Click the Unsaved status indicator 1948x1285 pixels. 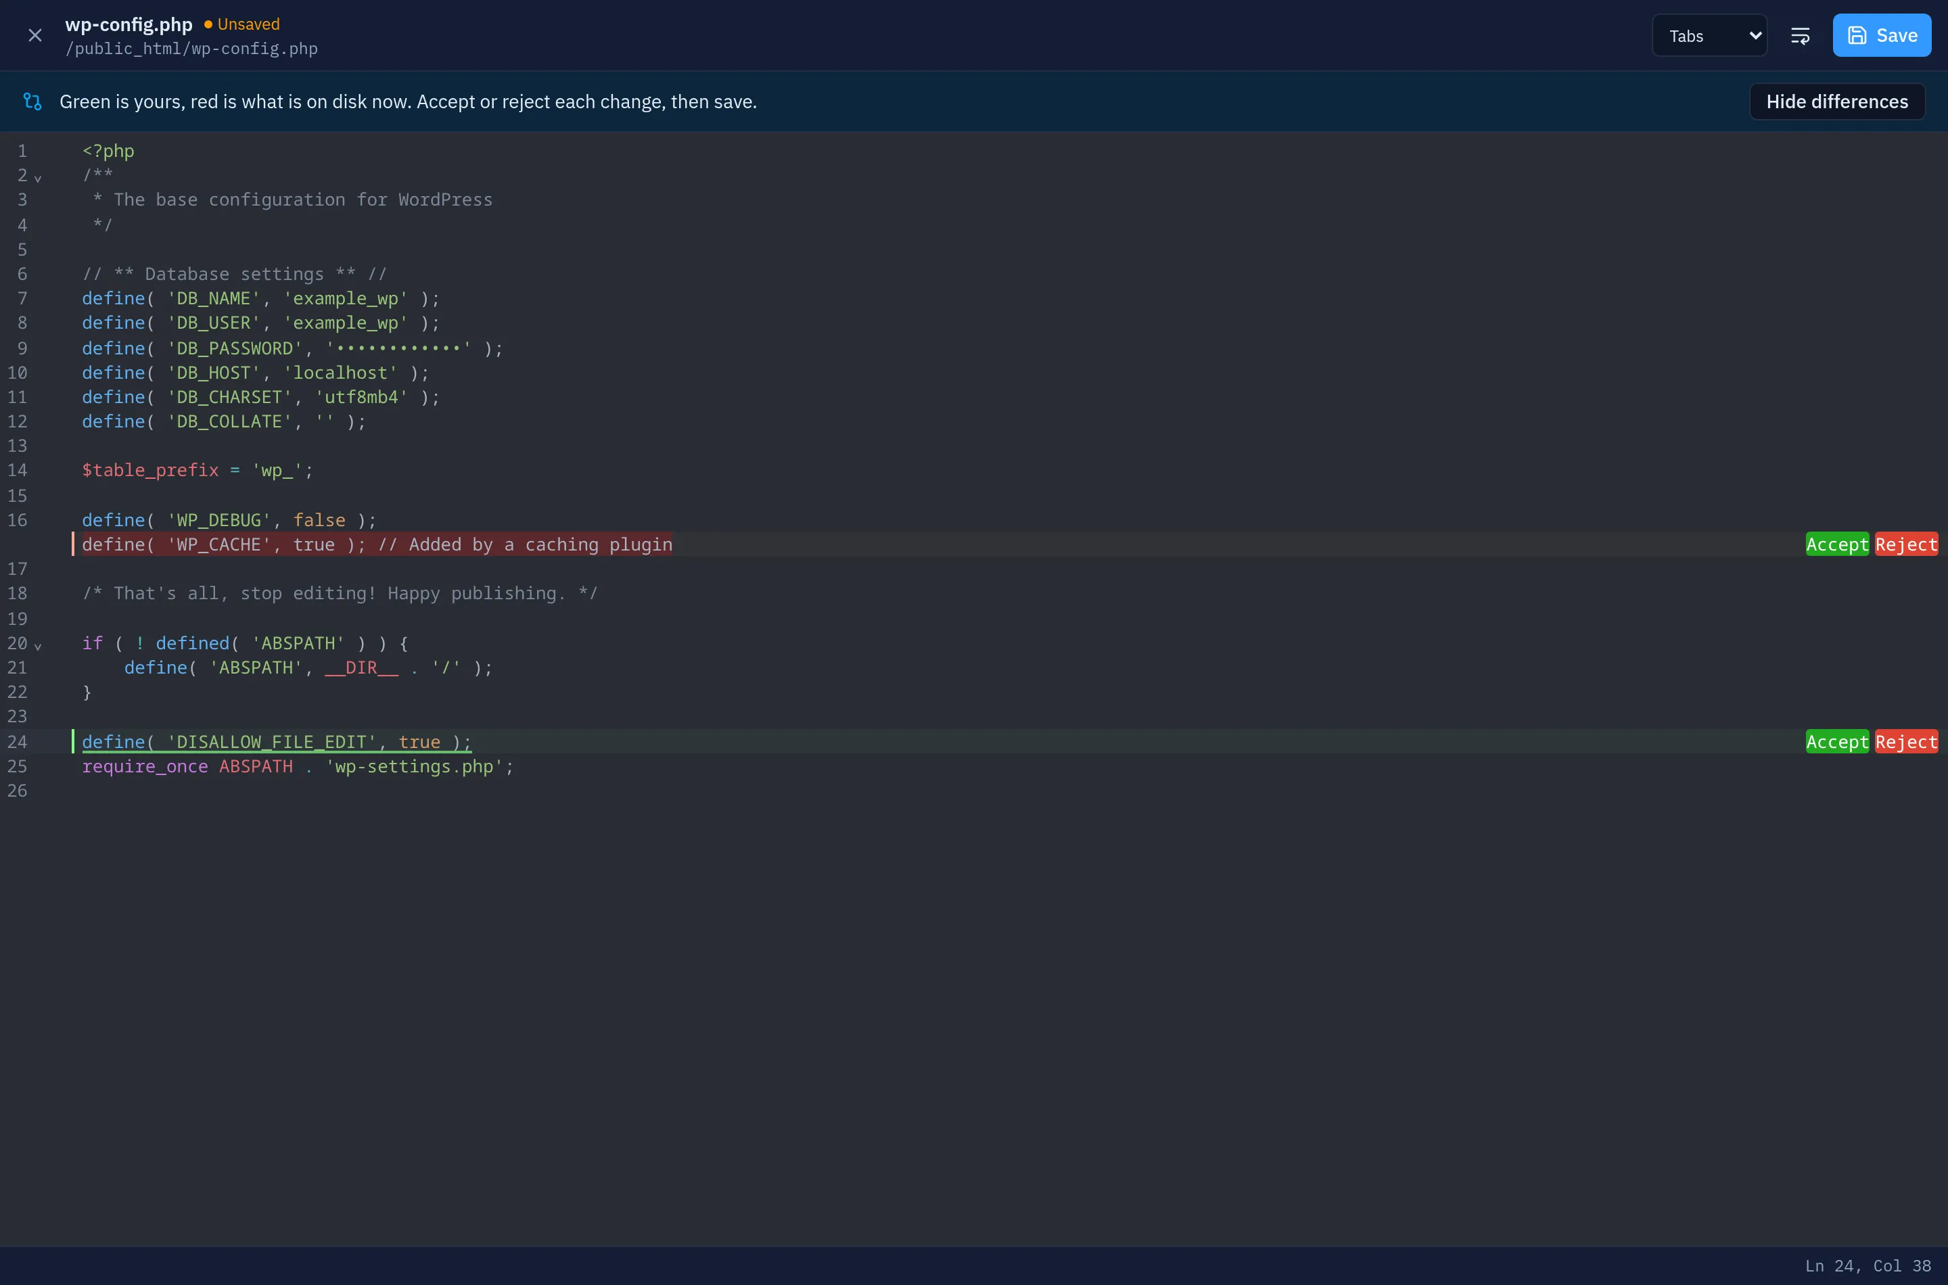[x=241, y=24]
